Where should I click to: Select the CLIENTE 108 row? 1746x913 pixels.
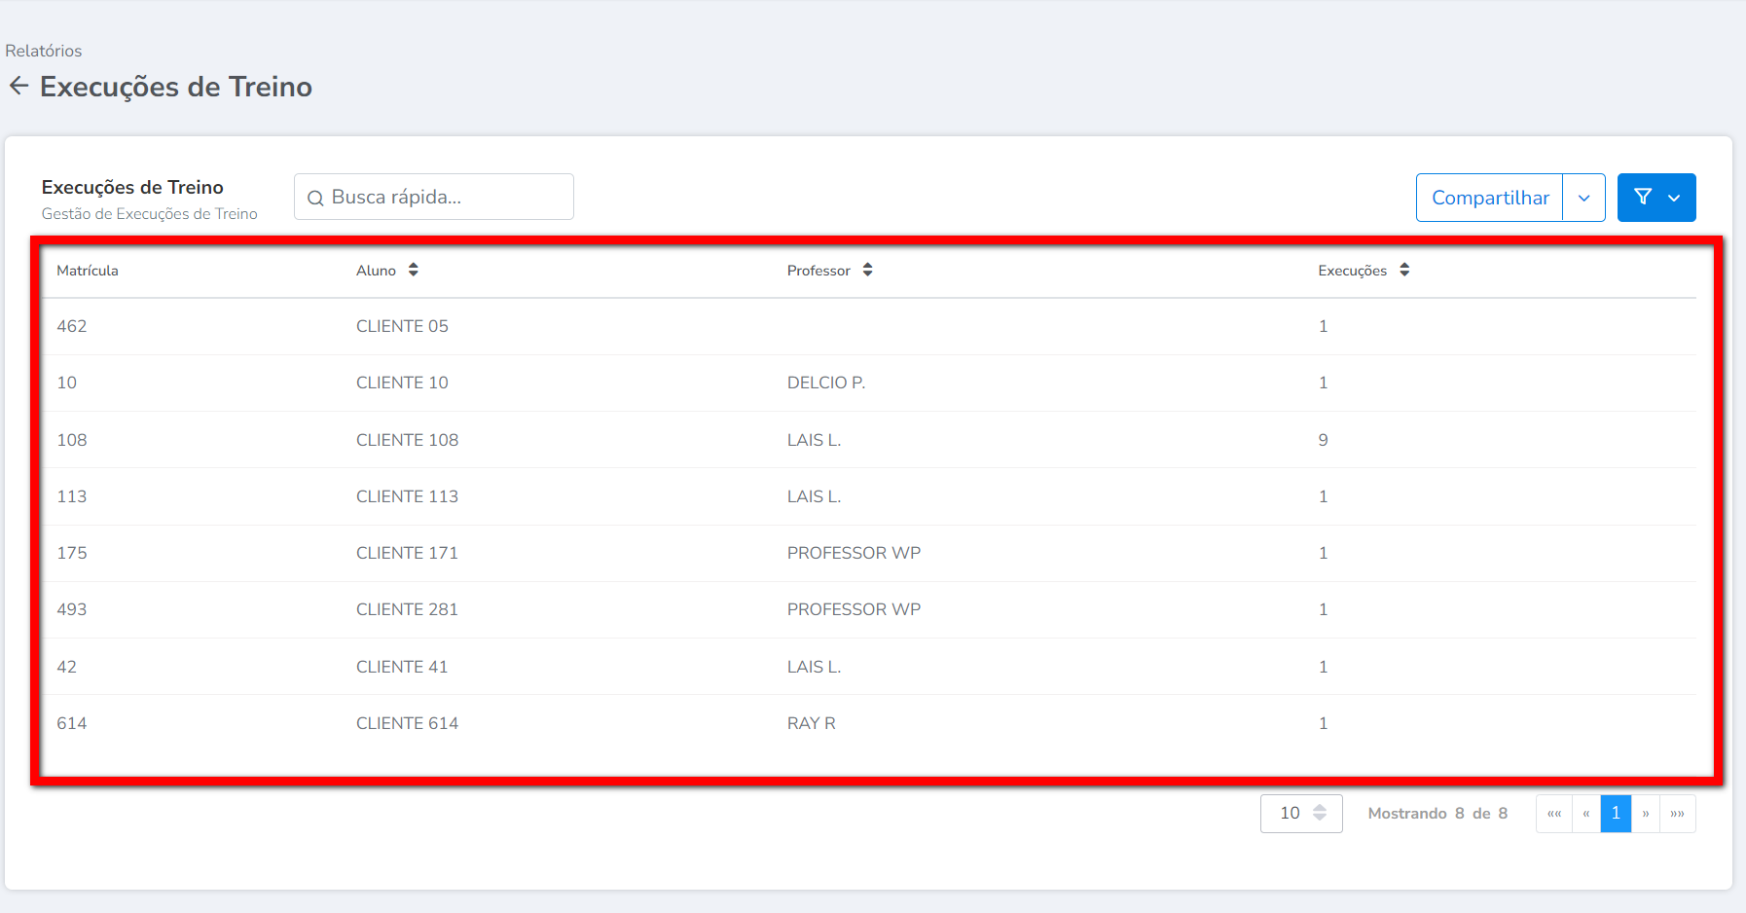coord(407,440)
